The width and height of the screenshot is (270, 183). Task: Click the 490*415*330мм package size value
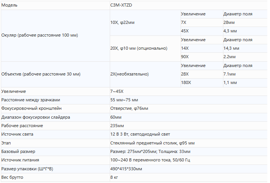click(x=126, y=169)
